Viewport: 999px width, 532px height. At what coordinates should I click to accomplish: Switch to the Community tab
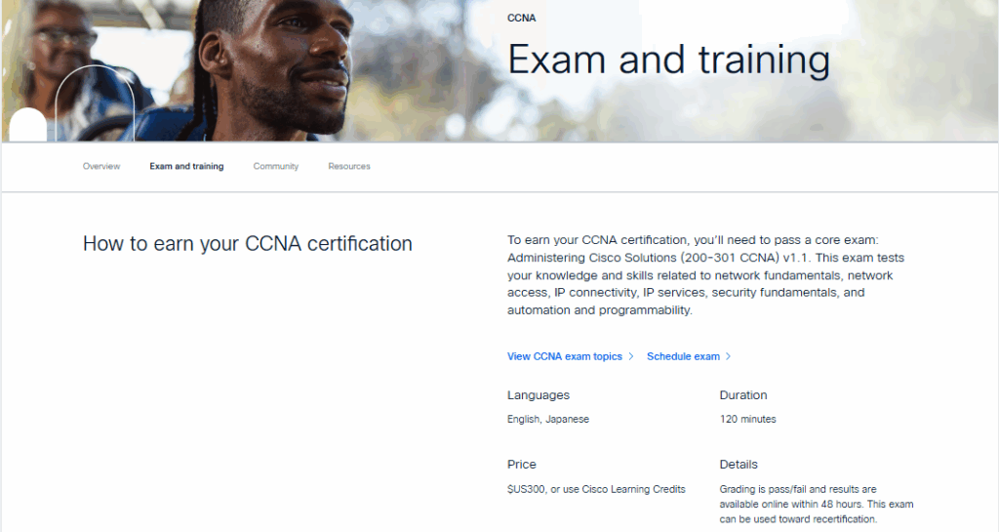pos(276,167)
